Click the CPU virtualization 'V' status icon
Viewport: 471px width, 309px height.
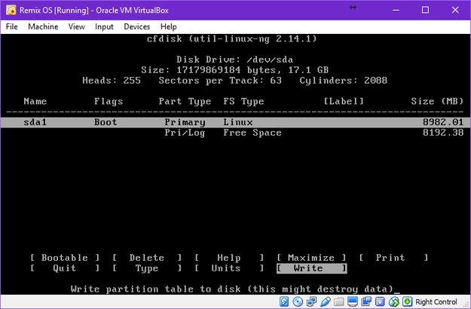click(x=380, y=301)
